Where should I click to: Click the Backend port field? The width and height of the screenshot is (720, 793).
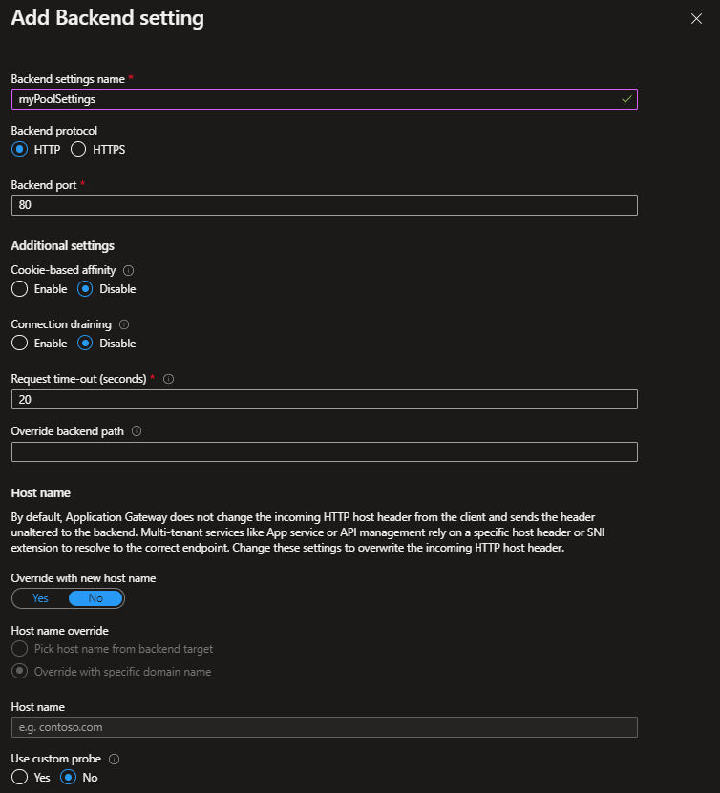point(324,204)
